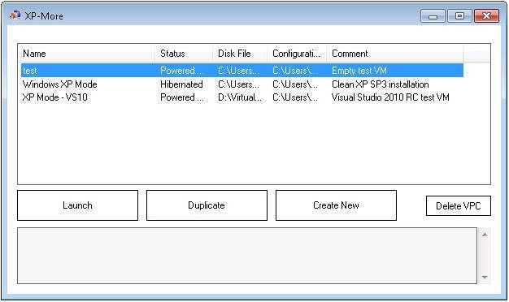Click the Disk File column header
This screenshot has height=302, width=509.
(x=240, y=54)
